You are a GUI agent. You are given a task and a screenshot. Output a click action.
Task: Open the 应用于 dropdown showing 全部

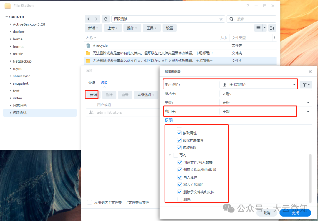[308, 111]
